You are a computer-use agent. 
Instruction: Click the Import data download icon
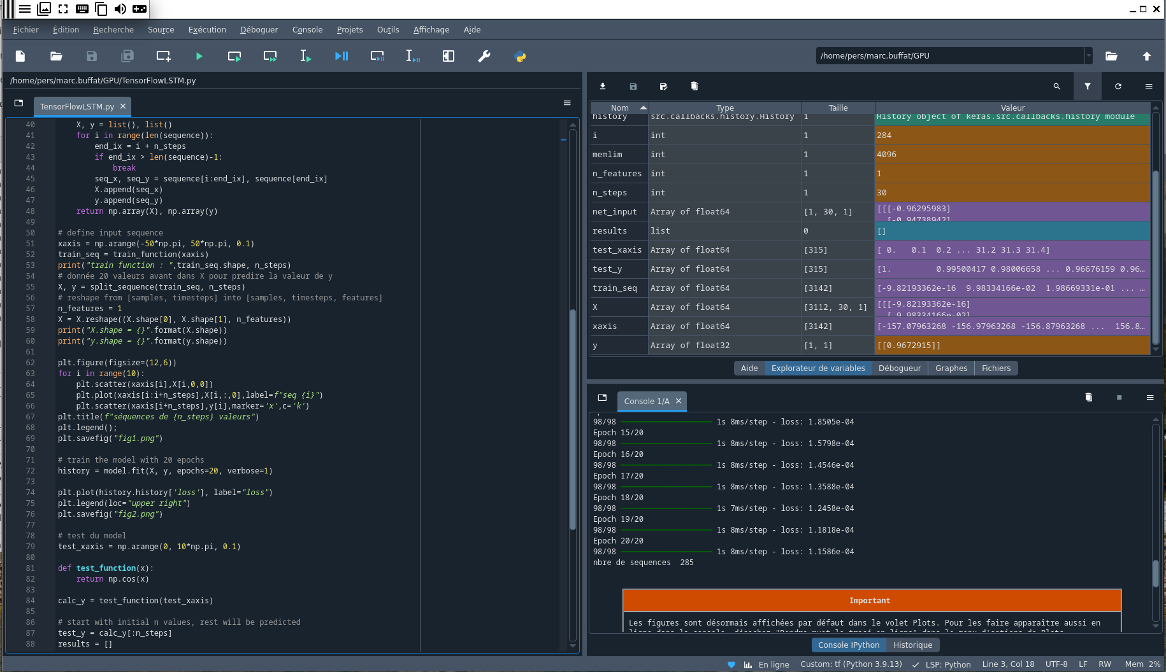click(x=603, y=87)
